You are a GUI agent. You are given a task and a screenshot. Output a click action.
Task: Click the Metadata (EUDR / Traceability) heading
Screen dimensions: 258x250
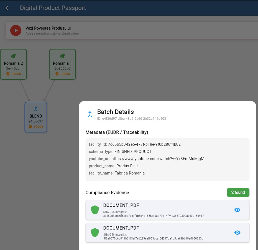[x=117, y=132]
